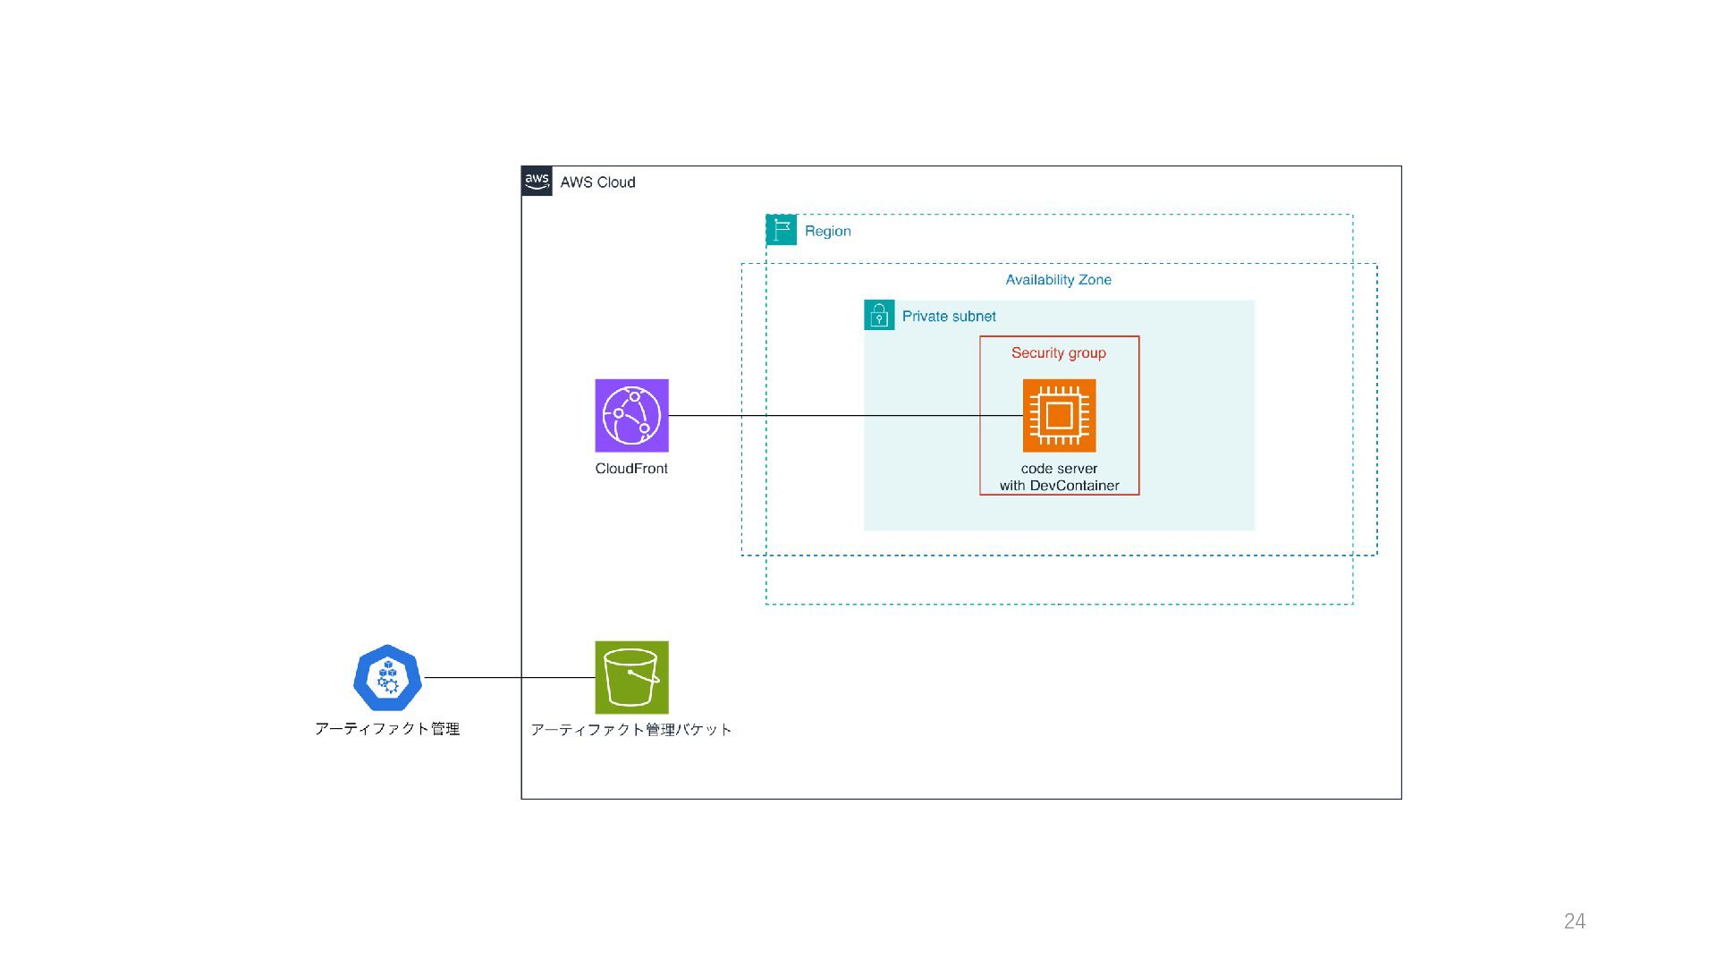Select the Region flag icon
Image resolution: width=1717 pixels, height=966 pixels.
(x=781, y=230)
